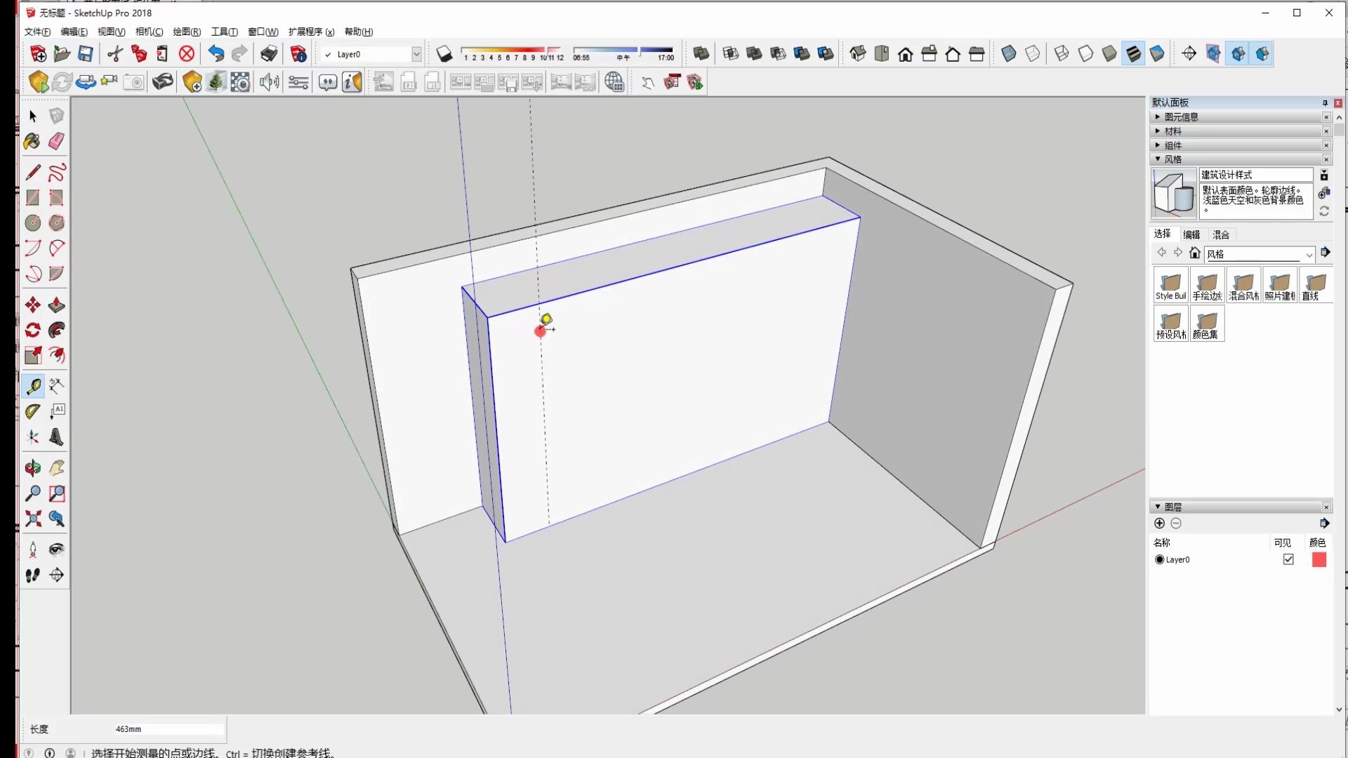Click the Undo icon in the top toolbar
This screenshot has height=758, width=1348.
(215, 53)
